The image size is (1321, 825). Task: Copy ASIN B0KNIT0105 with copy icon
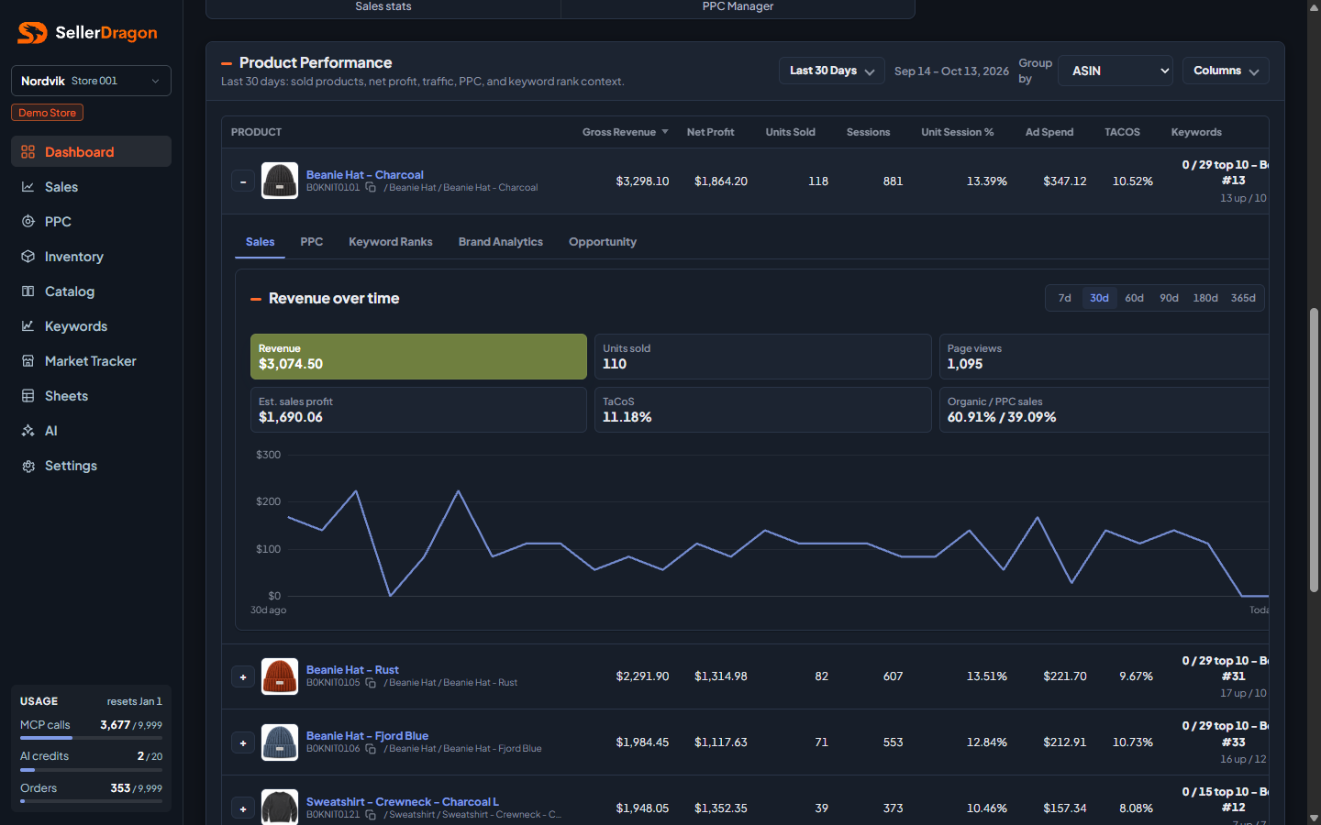371,683
